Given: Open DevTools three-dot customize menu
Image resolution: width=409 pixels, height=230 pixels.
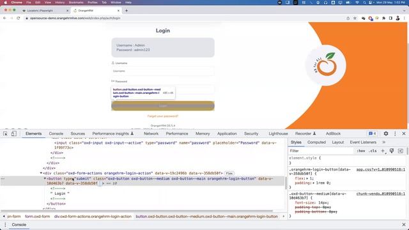Looking at the screenshot, I should [395, 134].
